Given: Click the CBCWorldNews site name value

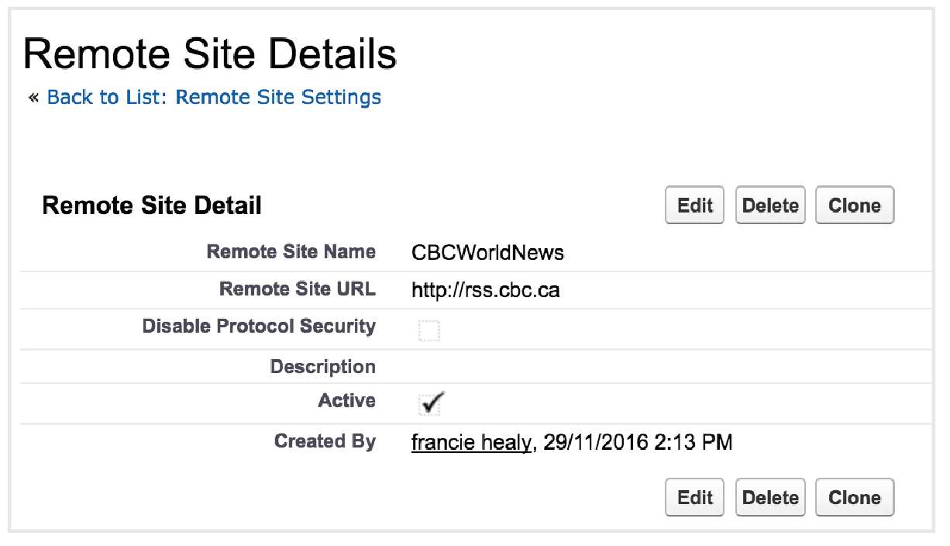Looking at the screenshot, I should coord(488,253).
